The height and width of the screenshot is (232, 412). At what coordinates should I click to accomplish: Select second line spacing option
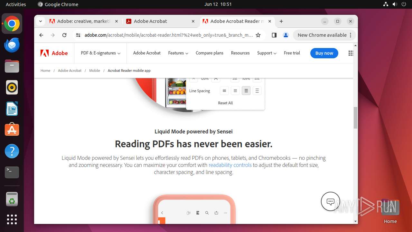coord(235,91)
